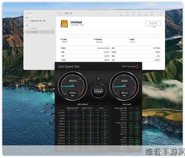Image resolution: width=185 pixels, height=158 pixels.
Task: Open the Info toolbar icon in Disk Utility
Action: tap(161, 14)
